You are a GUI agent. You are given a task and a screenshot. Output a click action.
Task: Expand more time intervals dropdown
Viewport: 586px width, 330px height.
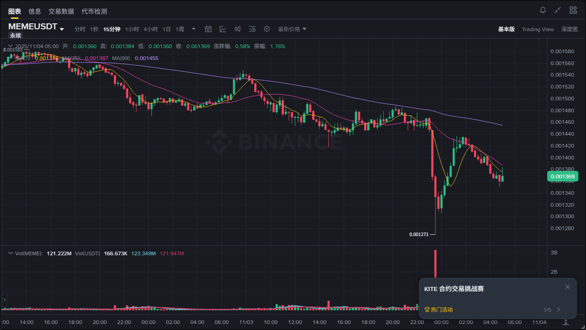(193, 29)
